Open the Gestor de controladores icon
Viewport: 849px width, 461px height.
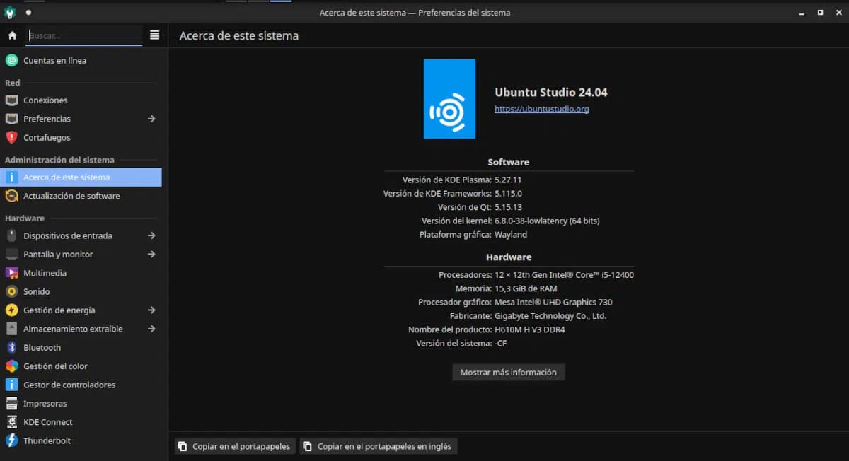[11, 385]
